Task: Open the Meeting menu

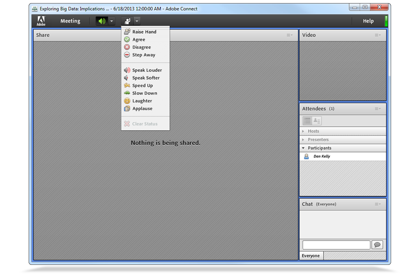Action: (70, 21)
